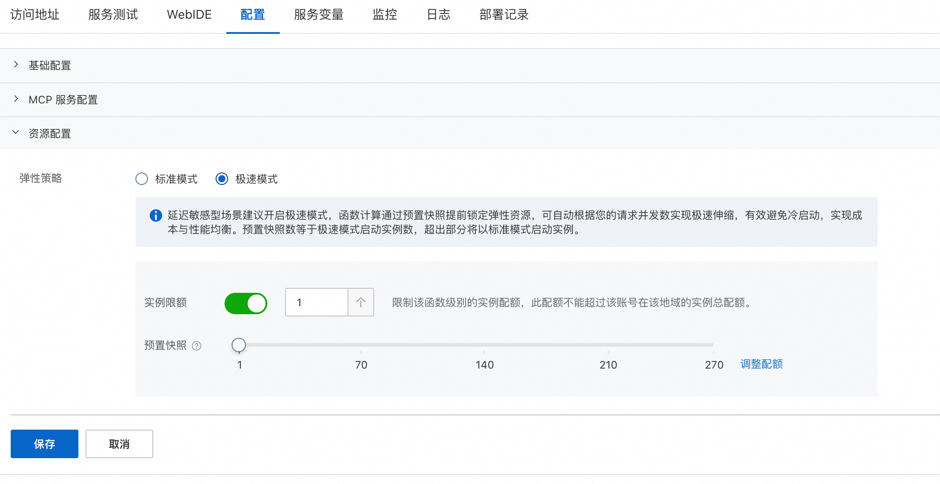Image resolution: width=940 pixels, height=484 pixels.
Task: Click the 调整配额 link
Action: 761,364
